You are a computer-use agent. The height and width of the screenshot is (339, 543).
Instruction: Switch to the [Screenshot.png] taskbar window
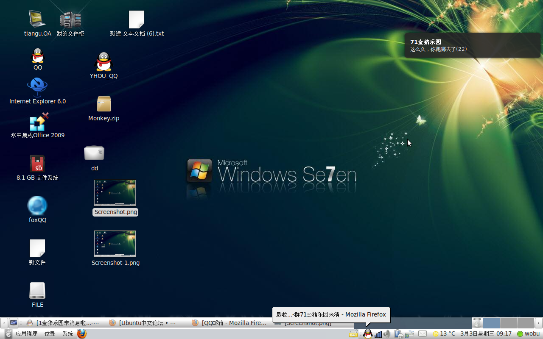point(313,323)
